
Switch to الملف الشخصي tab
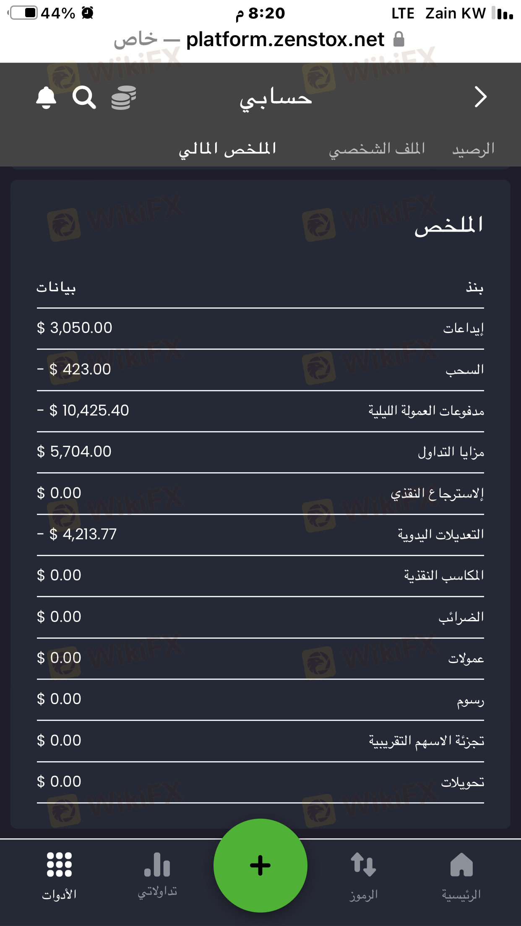coord(377,149)
